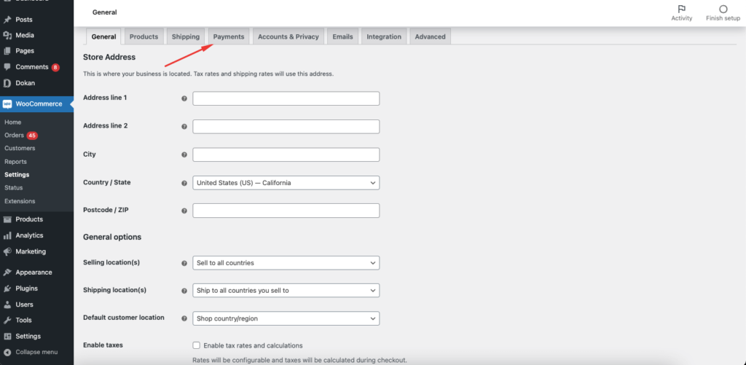
Task: Open the Default customer location dropdown
Action: 286,318
